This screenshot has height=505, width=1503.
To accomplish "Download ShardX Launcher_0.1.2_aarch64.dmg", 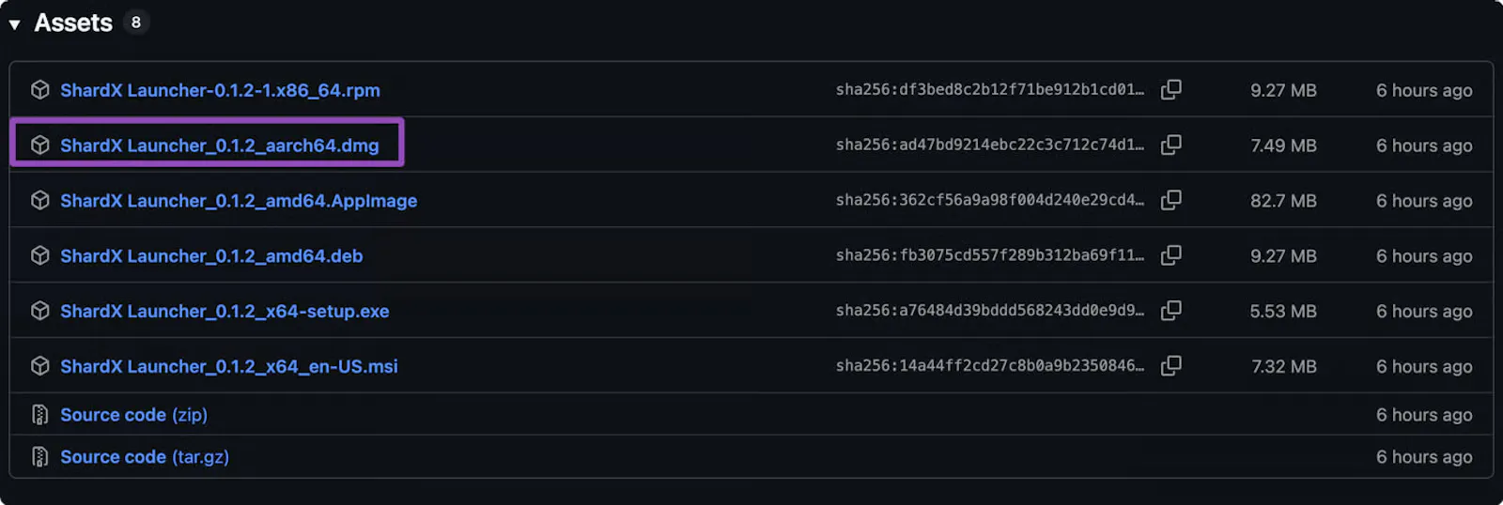I will pyautogui.click(x=220, y=145).
